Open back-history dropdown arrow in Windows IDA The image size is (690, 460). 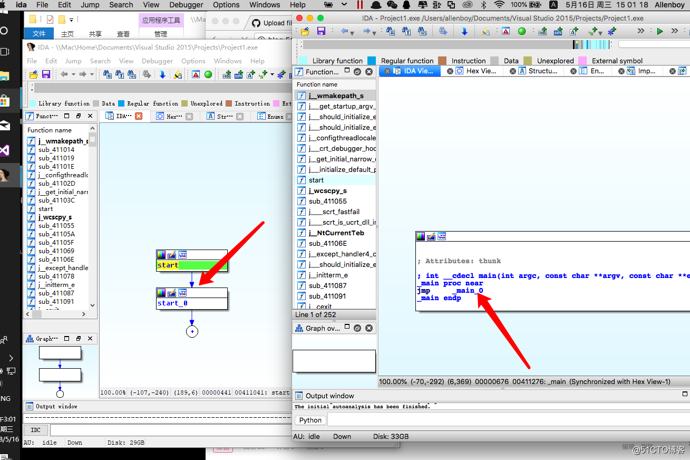[x=73, y=75]
